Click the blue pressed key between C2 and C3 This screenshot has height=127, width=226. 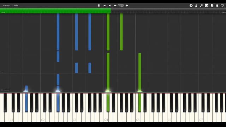pos(58,102)
